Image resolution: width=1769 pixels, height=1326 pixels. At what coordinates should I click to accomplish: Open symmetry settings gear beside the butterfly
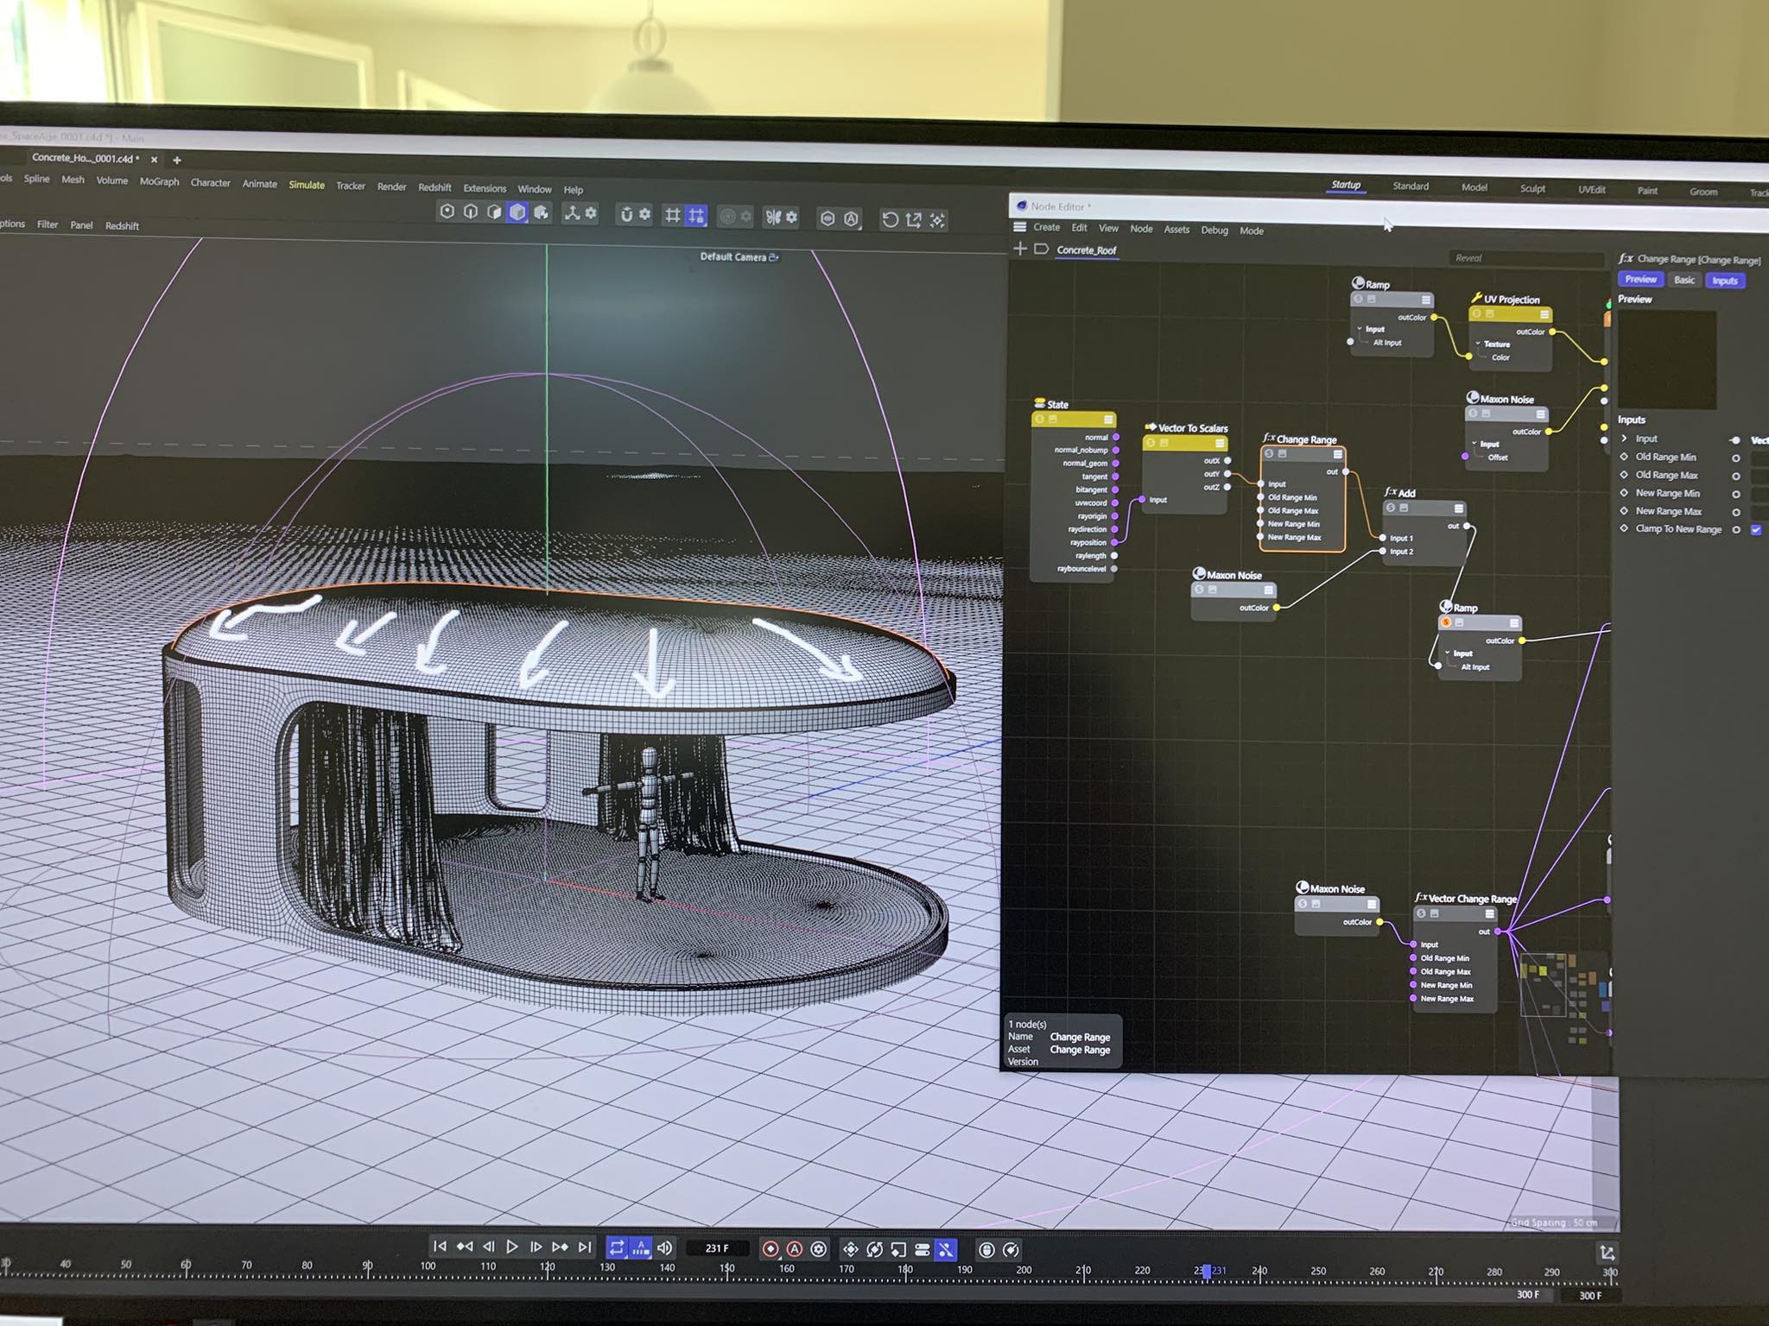(791, 217)
